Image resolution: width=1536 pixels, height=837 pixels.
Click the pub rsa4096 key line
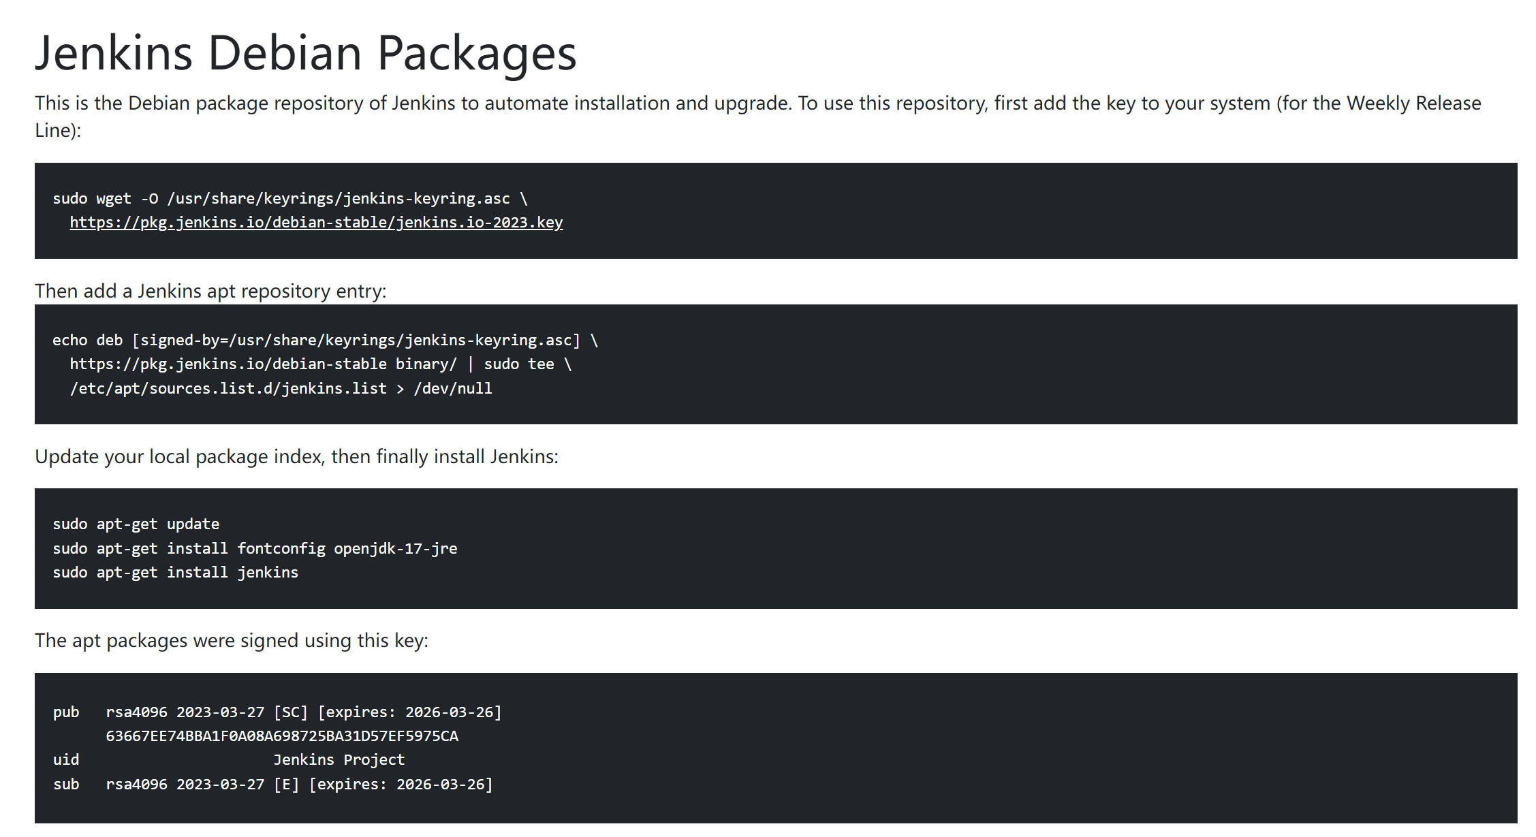coord(277,712)
